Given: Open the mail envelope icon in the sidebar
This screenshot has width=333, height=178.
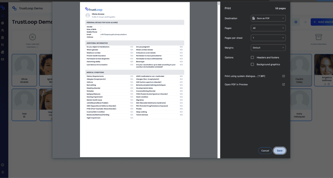Looking at the screenshot, I should click(3, 59).
